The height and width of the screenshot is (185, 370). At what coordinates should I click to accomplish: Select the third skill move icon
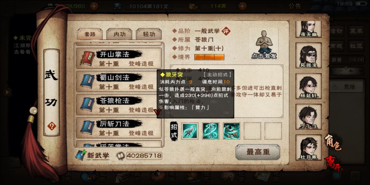coord(232,131)
